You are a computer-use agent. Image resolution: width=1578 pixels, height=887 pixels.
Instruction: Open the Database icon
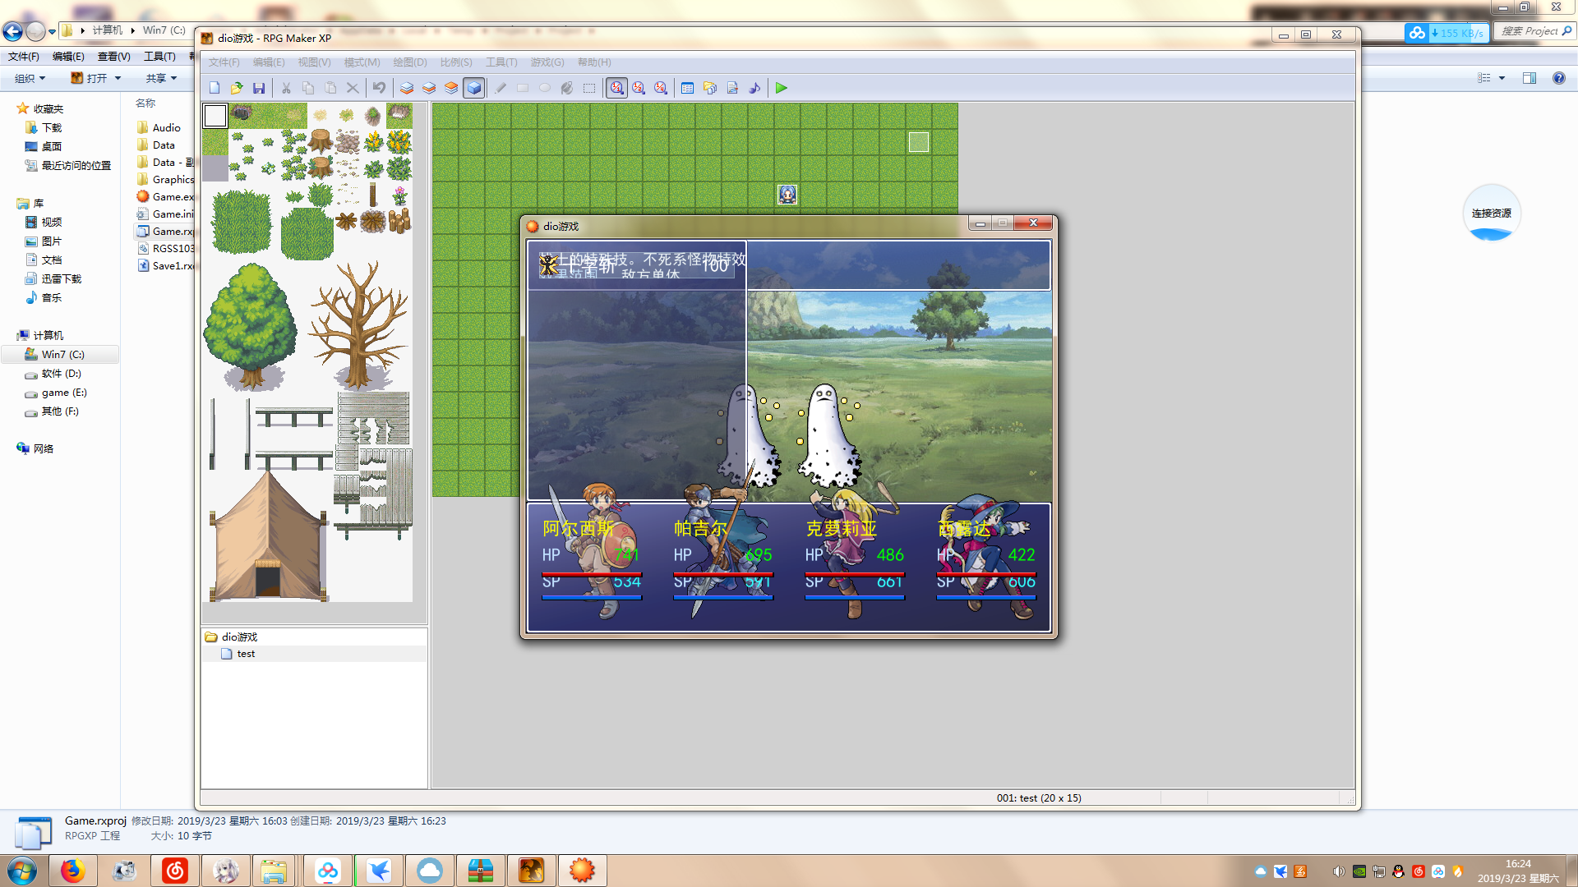[x=688, y=88]
